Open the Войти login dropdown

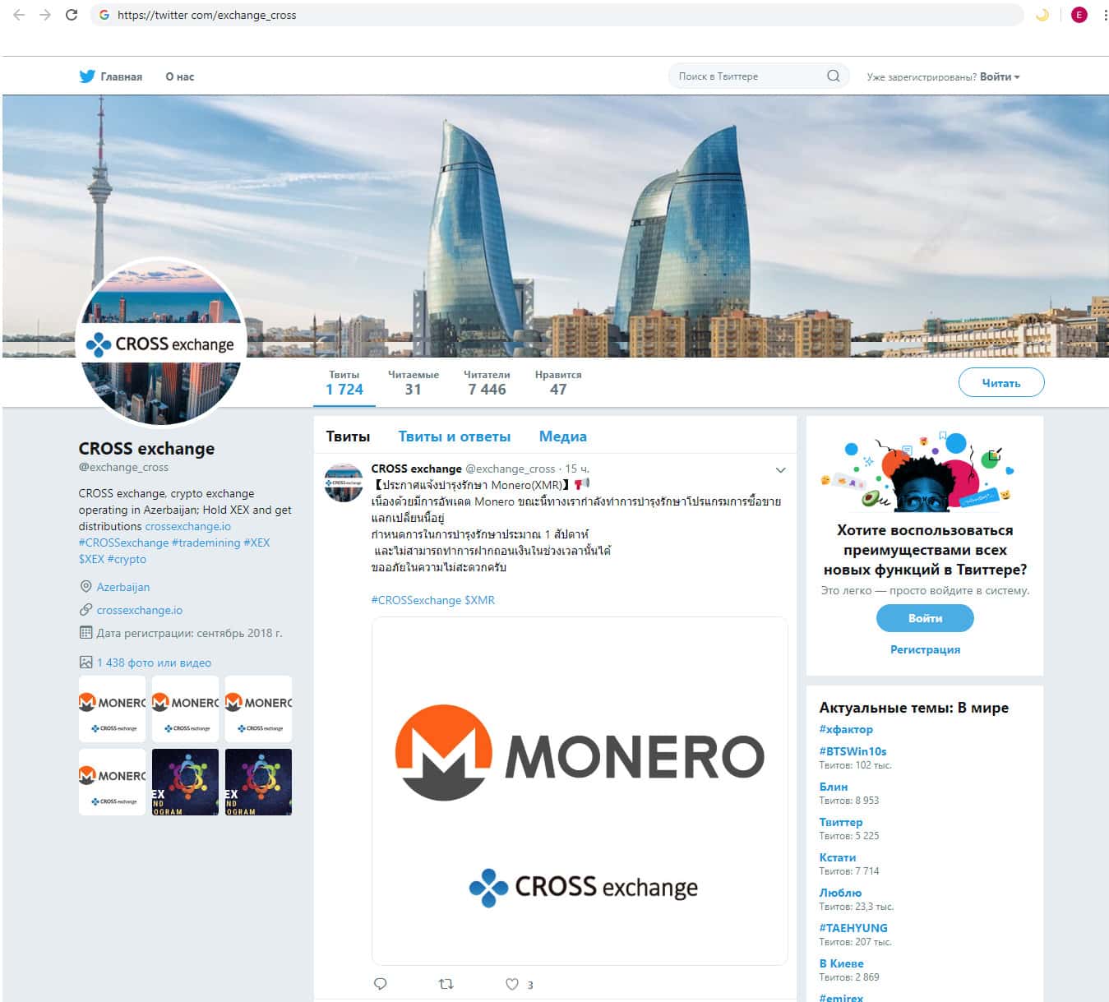click(x=1000, y=76)
